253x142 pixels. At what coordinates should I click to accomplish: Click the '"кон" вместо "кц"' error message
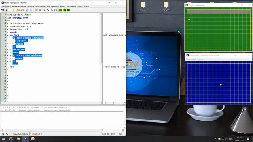coord(114,67)
